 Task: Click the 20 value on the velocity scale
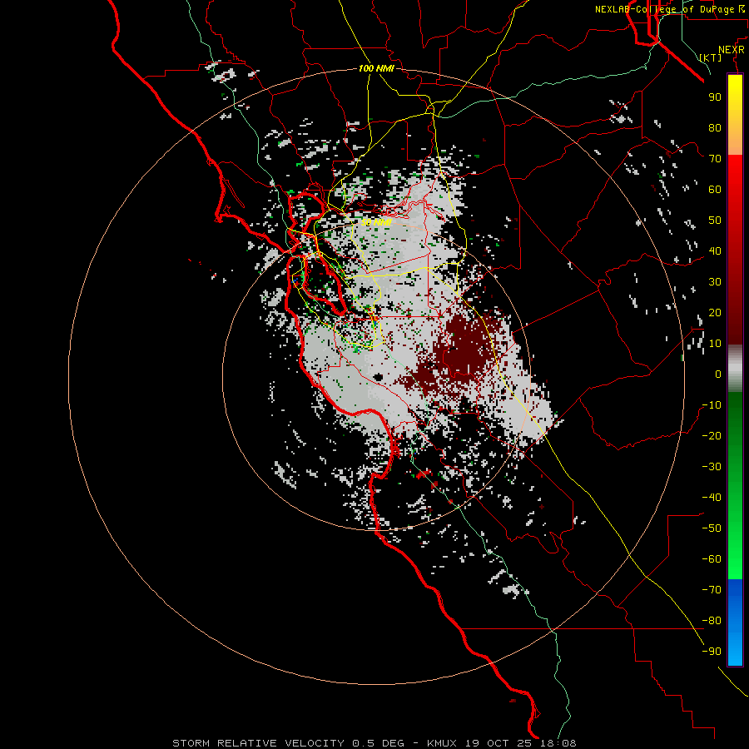tap(715, 313)
